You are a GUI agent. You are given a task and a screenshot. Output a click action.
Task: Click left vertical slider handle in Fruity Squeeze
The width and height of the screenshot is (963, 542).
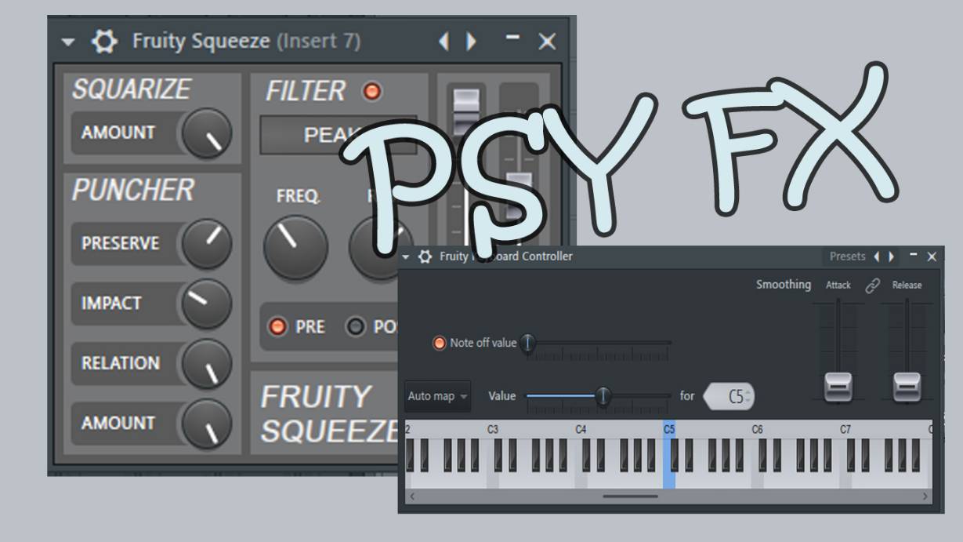(x=466, y=110)
